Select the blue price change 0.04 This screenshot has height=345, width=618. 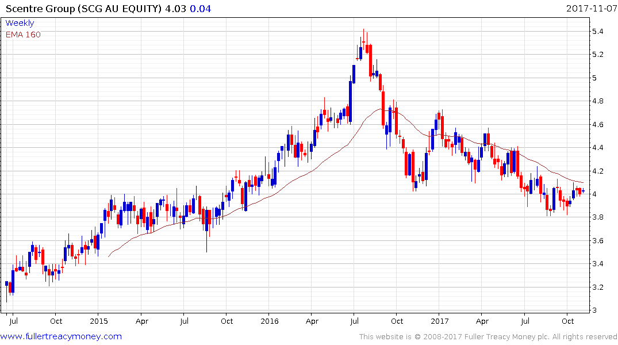point(200,9)
